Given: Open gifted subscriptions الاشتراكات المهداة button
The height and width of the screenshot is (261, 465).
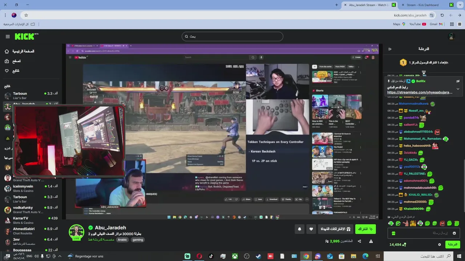Looking at the screenshot, I should [x=335, y=229].
